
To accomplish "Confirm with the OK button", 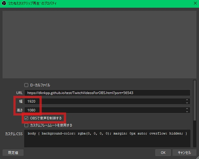I will [163, 152].
